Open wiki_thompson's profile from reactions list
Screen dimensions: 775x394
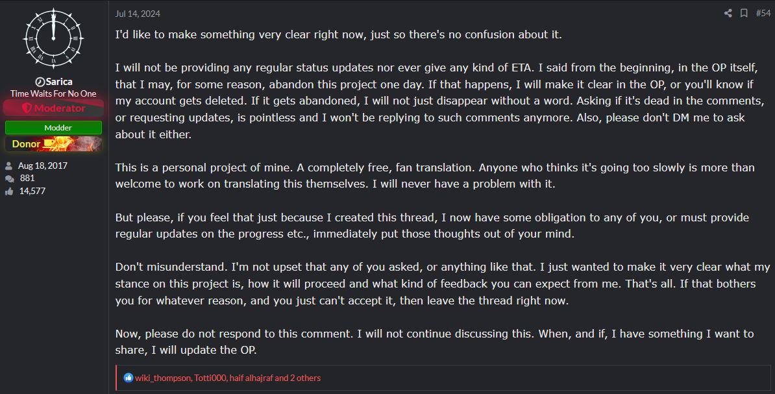point(163,378)
